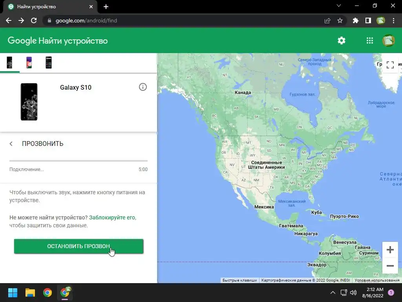Open Условия использования link on map

[377, 280]
